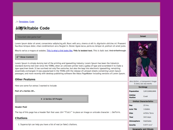
Task: Click the Orbital Characteristics section header
Action: [x=143, y=101]
